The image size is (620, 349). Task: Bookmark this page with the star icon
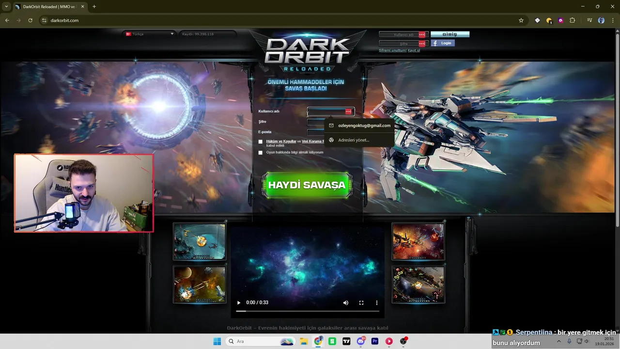tap(521, 20)
